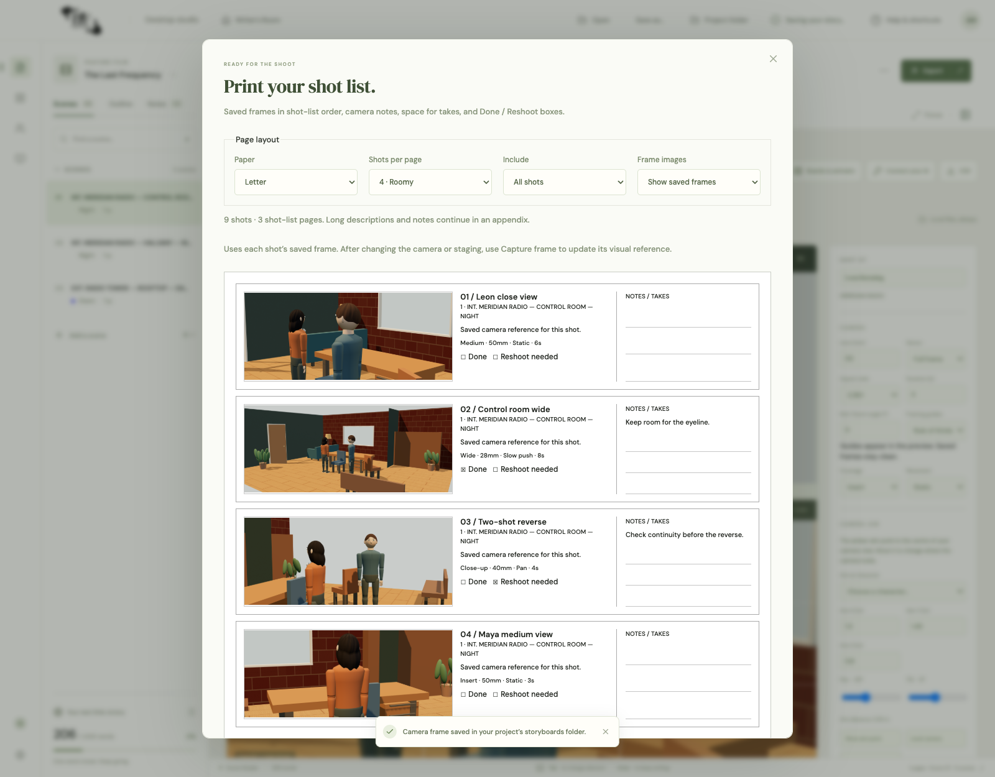The width and height of the screenshot is (995, 777).
Task: Uncheck Done for shot 02 Control room wide
Action: point(463,469)
